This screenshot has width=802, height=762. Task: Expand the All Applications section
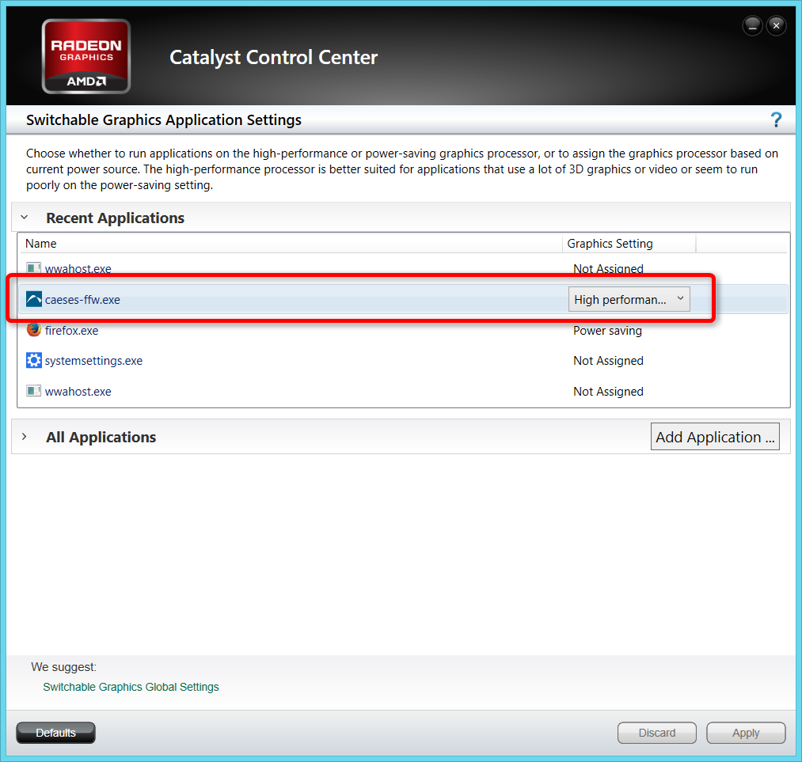click(25, 437)
